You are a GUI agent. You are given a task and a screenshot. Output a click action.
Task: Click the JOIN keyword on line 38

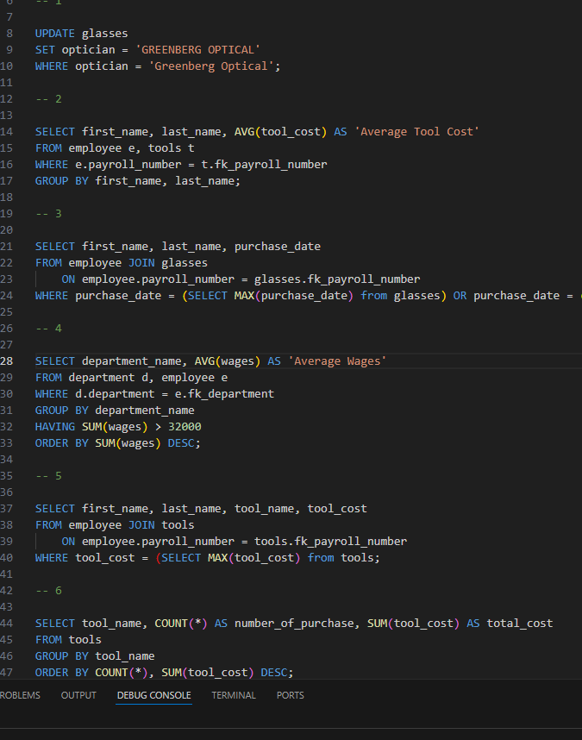tap(141, 524)
